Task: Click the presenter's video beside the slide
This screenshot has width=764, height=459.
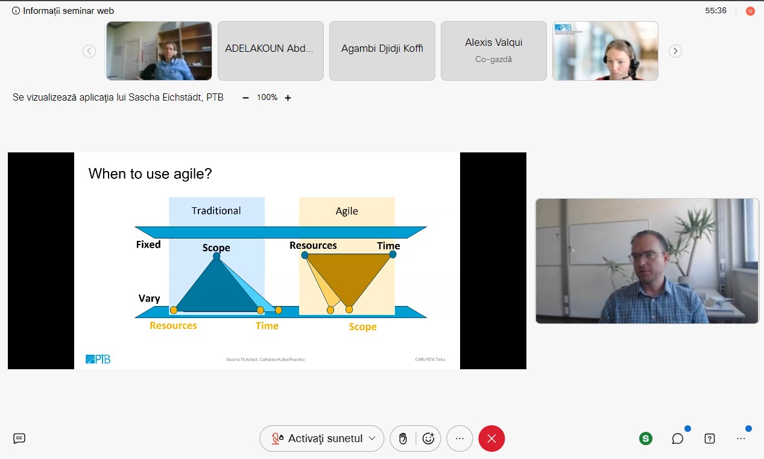Action: [647, 261]
